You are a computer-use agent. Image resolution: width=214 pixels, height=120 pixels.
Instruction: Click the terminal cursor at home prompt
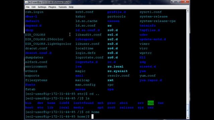pyautogui.click(x=93, y=117)
